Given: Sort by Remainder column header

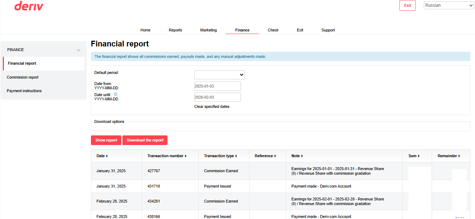Looking at the screenshot, I should pyautogui.click(x=449, y=156).
